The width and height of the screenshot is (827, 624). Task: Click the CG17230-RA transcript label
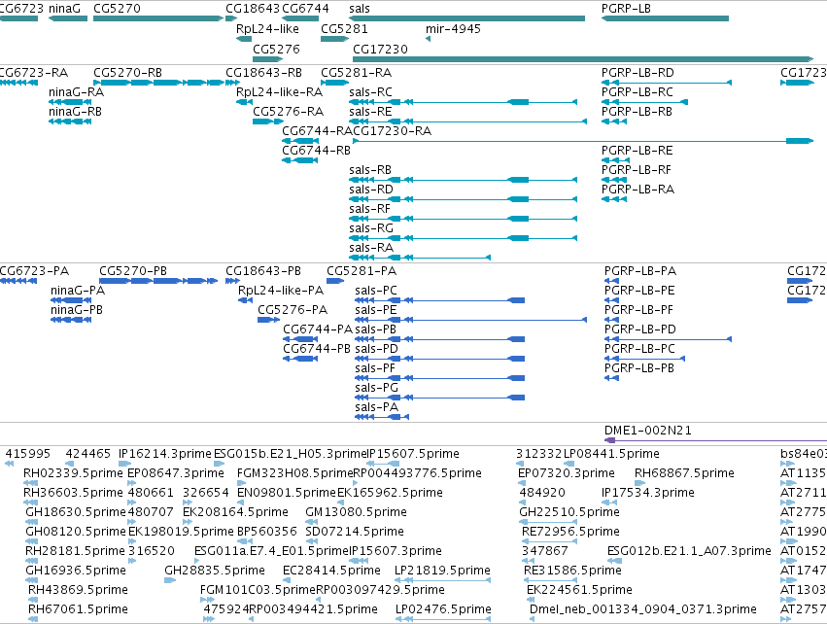click(392, 131)
